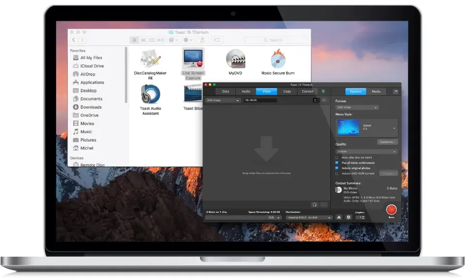Click the Finder forward arrow
Viewport: 467px width, 280px height.
(82, 40)
